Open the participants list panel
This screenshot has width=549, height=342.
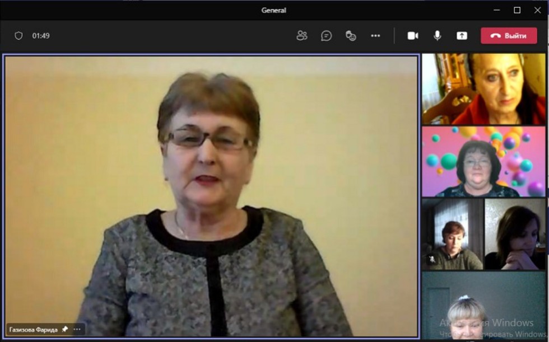[x=302, y=36]
